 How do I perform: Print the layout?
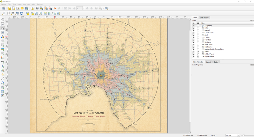tap(37, 8)
